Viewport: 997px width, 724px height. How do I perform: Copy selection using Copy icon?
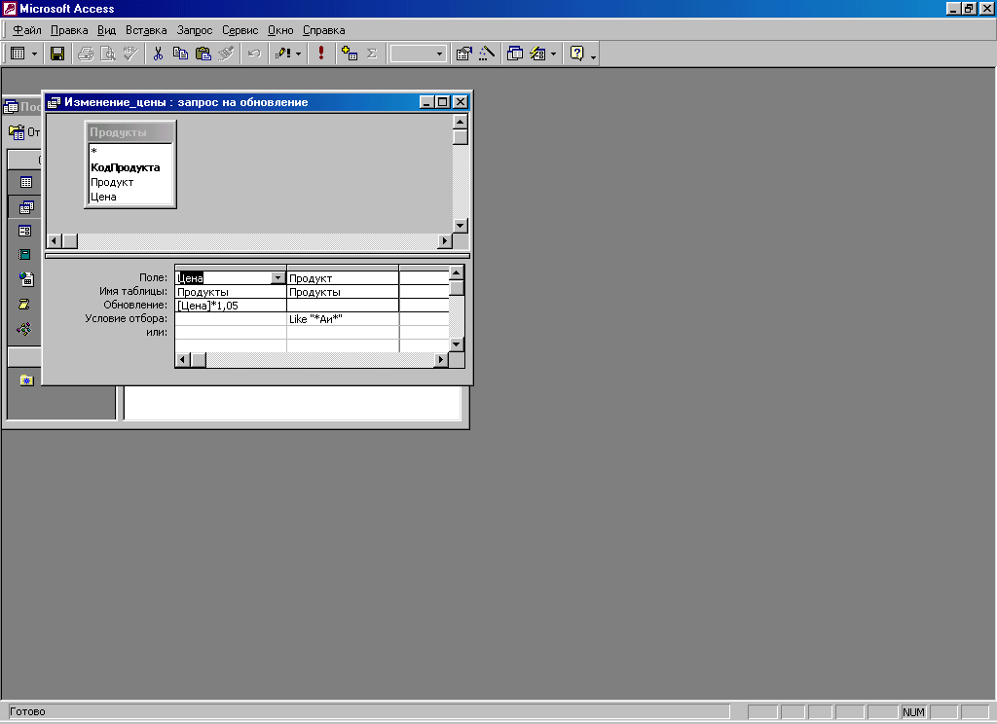click(180, 54)
